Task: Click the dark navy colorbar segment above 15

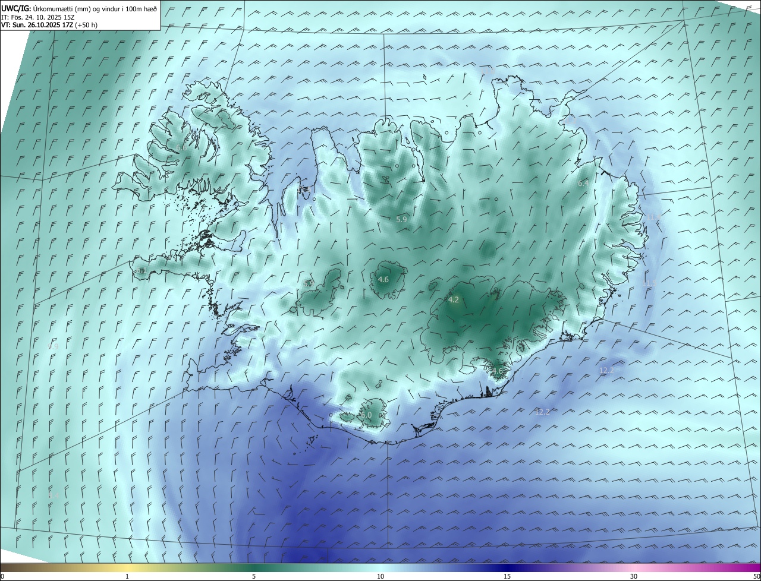Action: 507,567
